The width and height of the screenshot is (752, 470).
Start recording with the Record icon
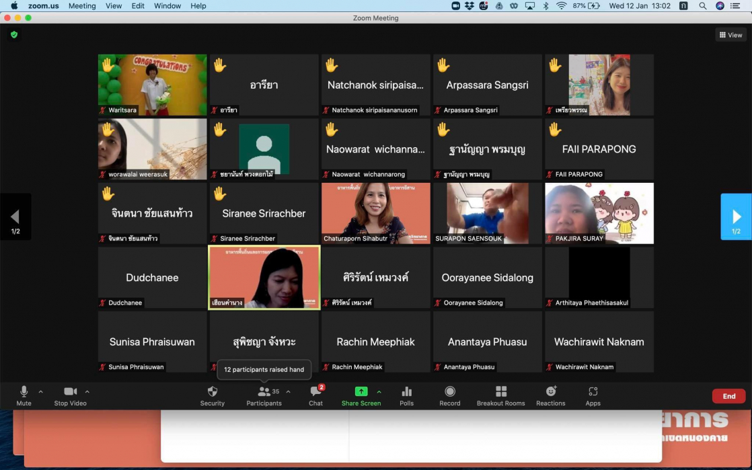[x=450, y=392]
